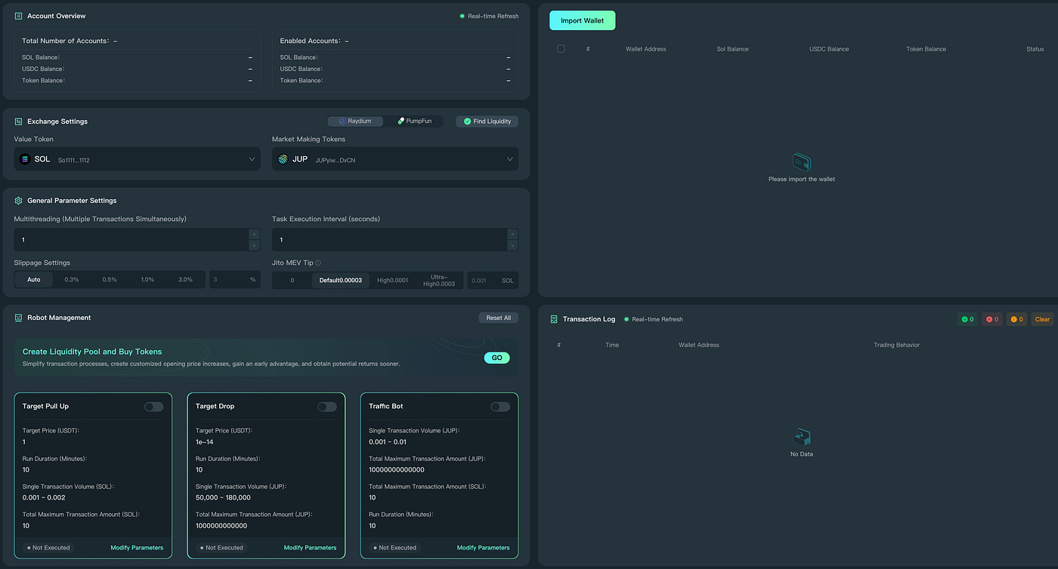1058x569 pixels.
Task: Modify Parameters for Traffic Bot
Action: pyautogui.click(x=484, y=548)
